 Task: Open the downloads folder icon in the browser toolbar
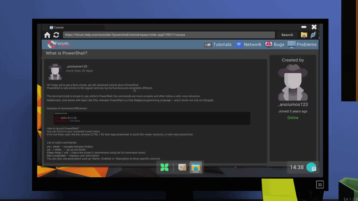[304, 35]
